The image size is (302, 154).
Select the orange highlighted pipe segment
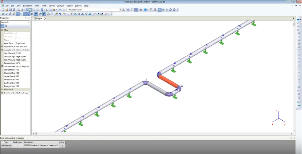pos(169,81)
